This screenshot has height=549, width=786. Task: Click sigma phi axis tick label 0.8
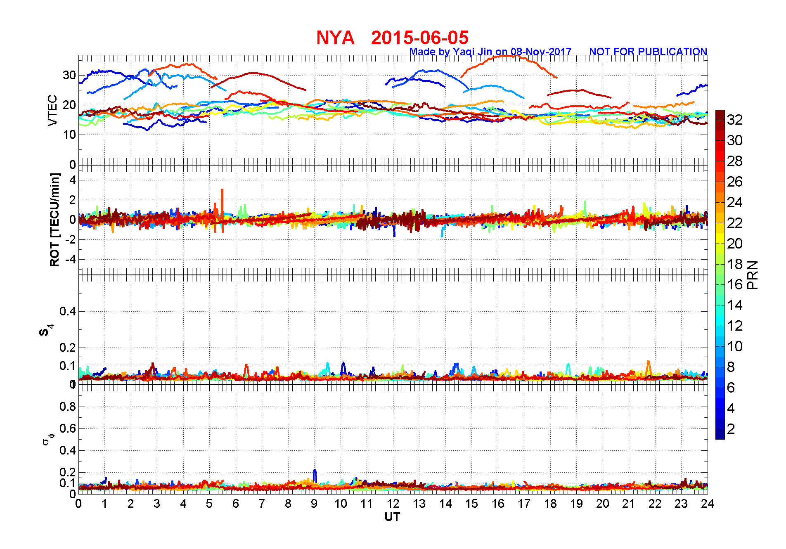68,407
